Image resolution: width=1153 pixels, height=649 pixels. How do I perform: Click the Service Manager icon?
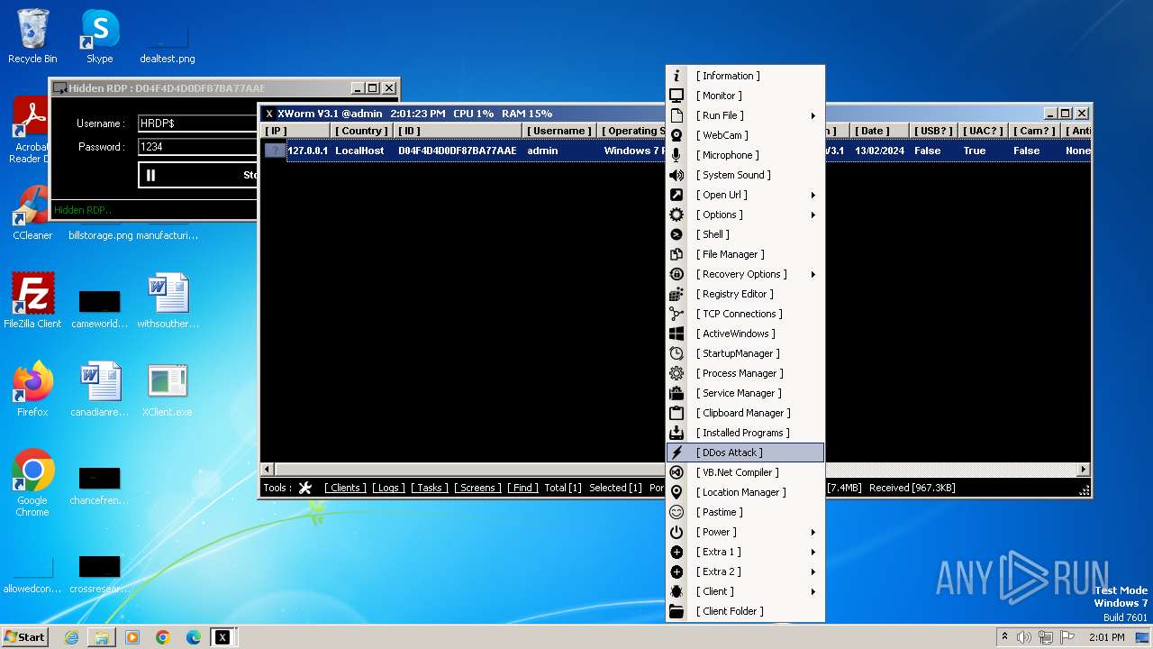point(676,393)
